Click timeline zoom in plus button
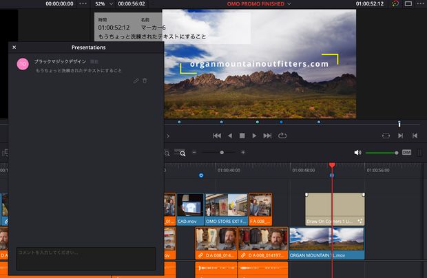 click(243, 153)
